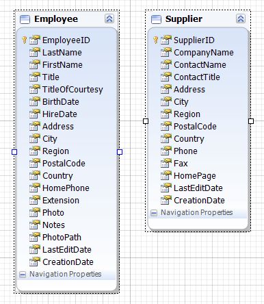Select Address property in Supplier entity
This screenshot has width=264, height=304.
tap(189, 90)
